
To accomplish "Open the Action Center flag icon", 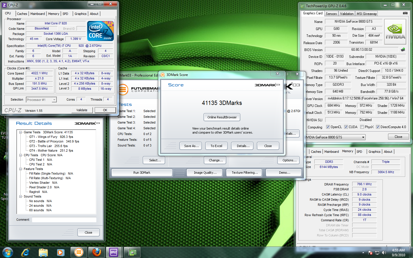I will coord(370,253).
